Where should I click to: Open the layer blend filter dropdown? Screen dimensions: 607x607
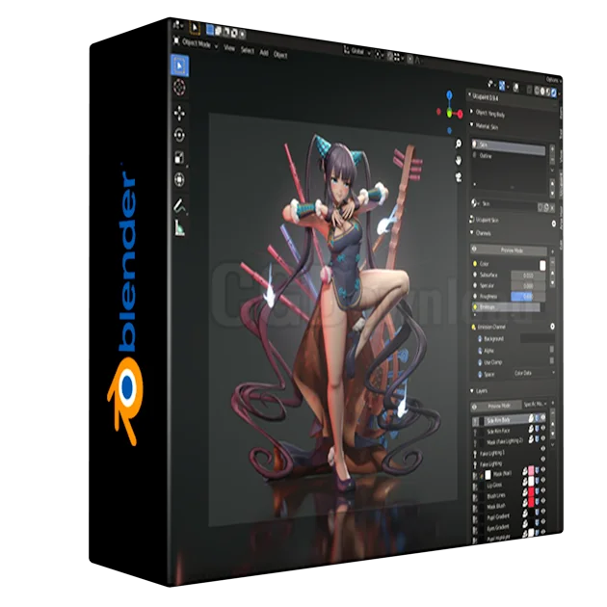pyautogui.click(x=535, y=404)
